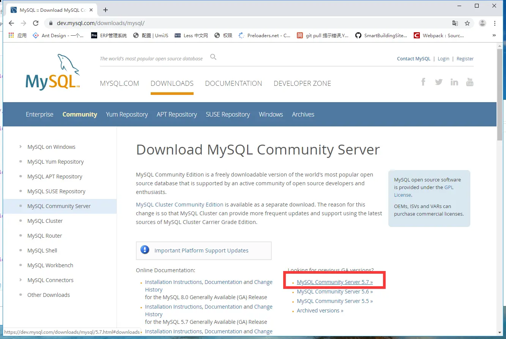Click the Register link
Viewport: 506px width, 339px height.
click(x=465, y=59)
